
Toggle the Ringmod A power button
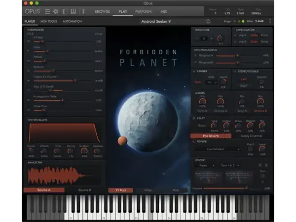point(195,55)
